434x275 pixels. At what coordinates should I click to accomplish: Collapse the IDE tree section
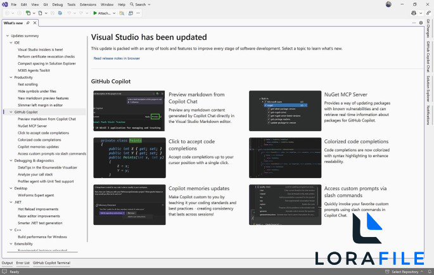click(11, 42)
